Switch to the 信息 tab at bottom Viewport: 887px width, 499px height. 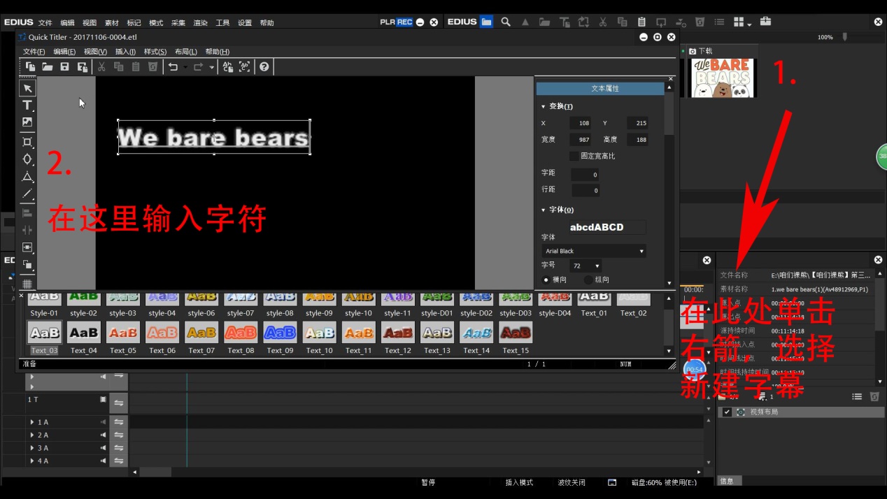tap(728, 481)
